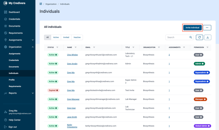The image size is (219, 130).
Task: Click the Invite individual button
Action: [x=193, y=28]
